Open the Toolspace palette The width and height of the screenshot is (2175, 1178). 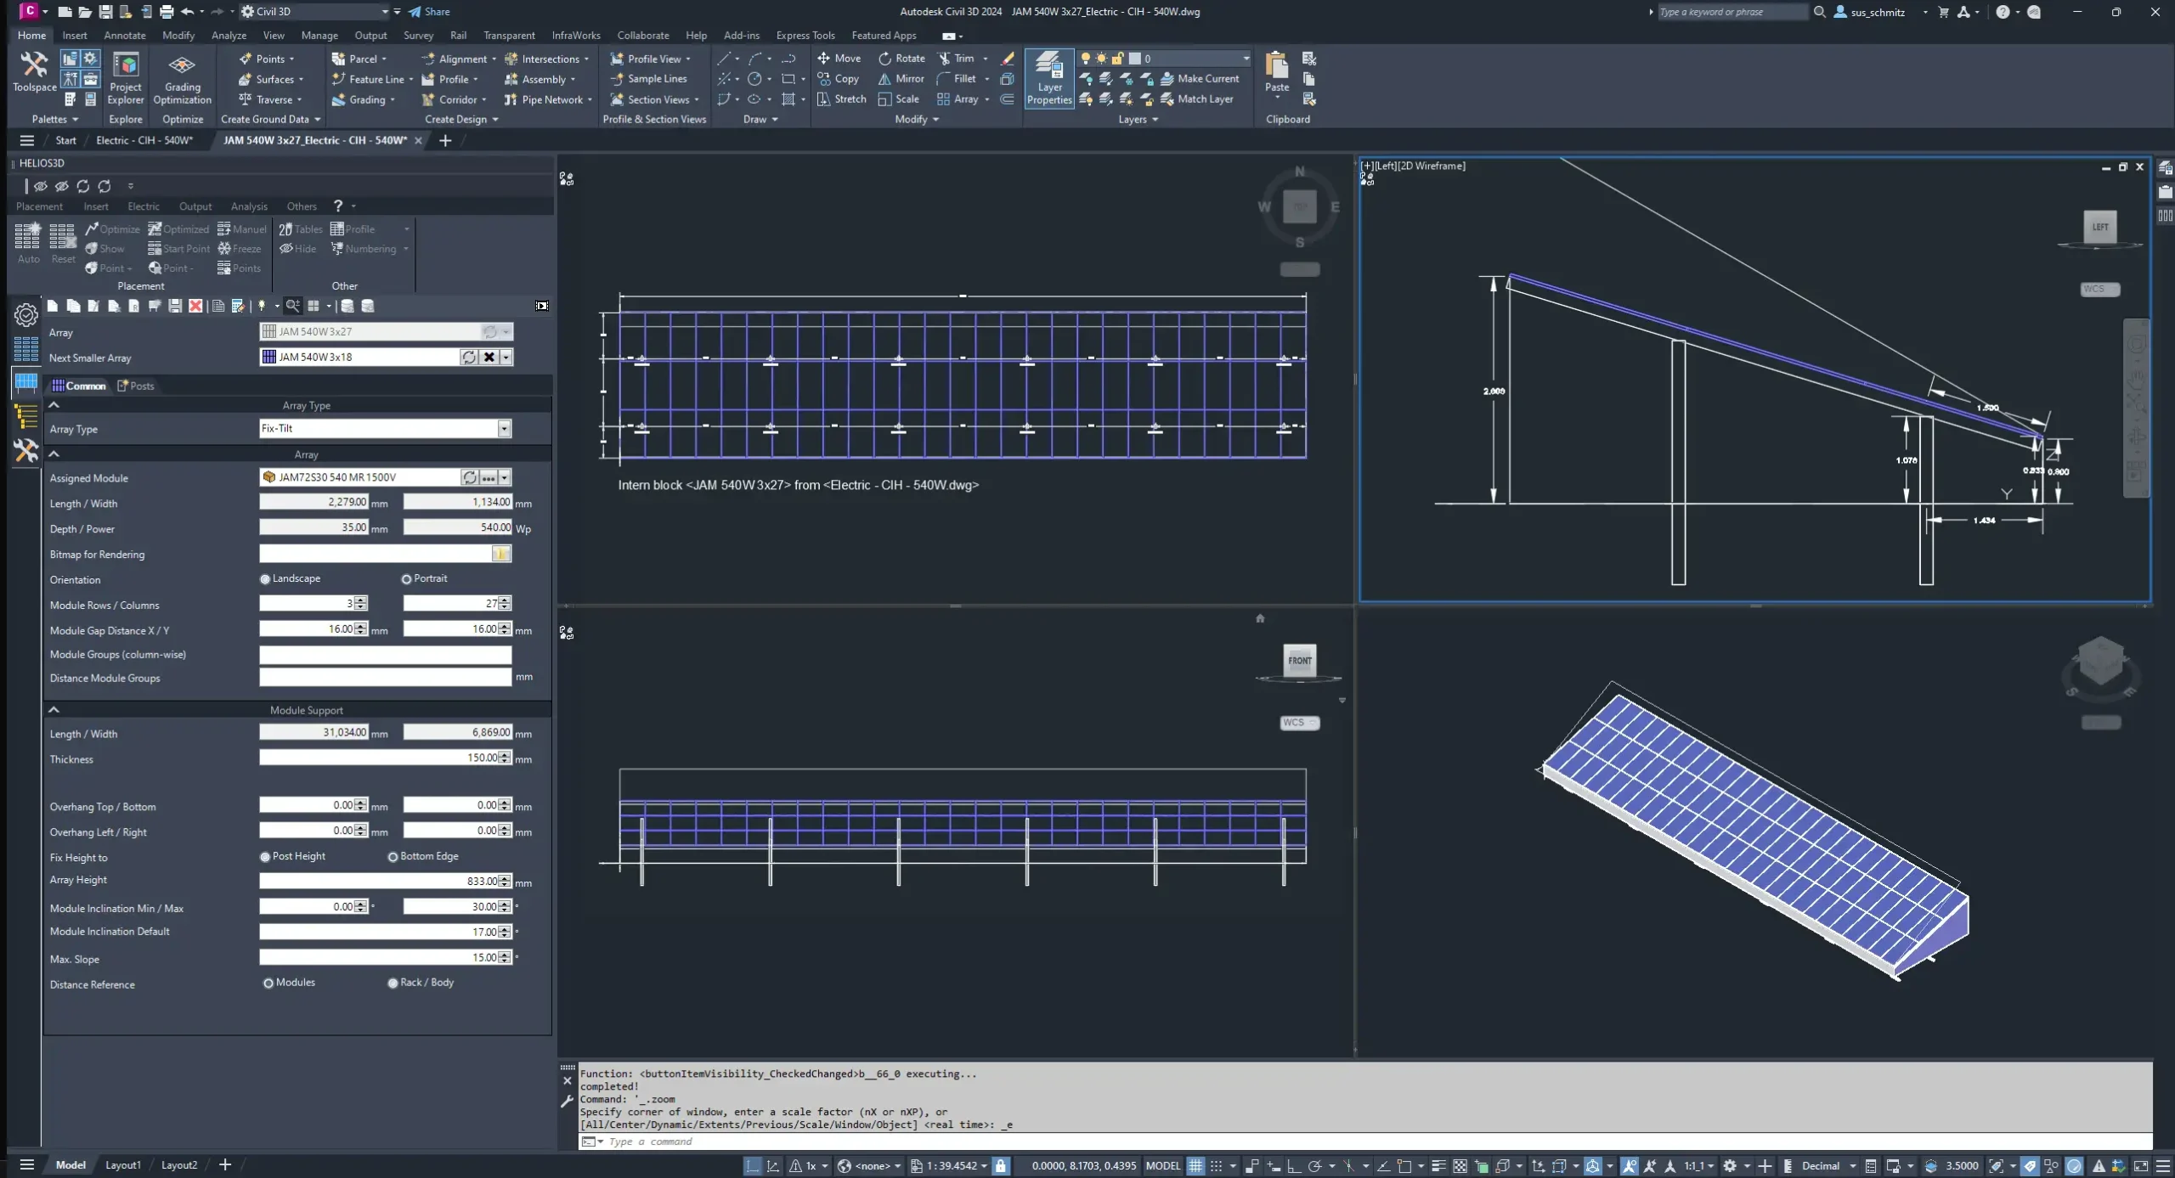point(34,71)
